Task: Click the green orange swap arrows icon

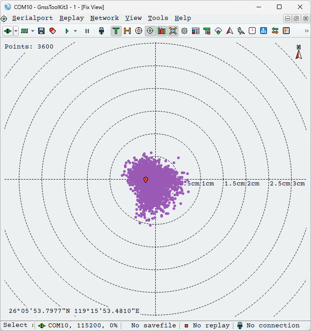Action: click(x=275, y=31)
